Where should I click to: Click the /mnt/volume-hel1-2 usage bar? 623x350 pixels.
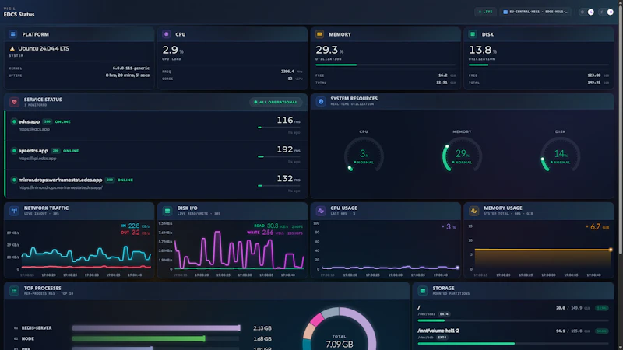[513, 343]
